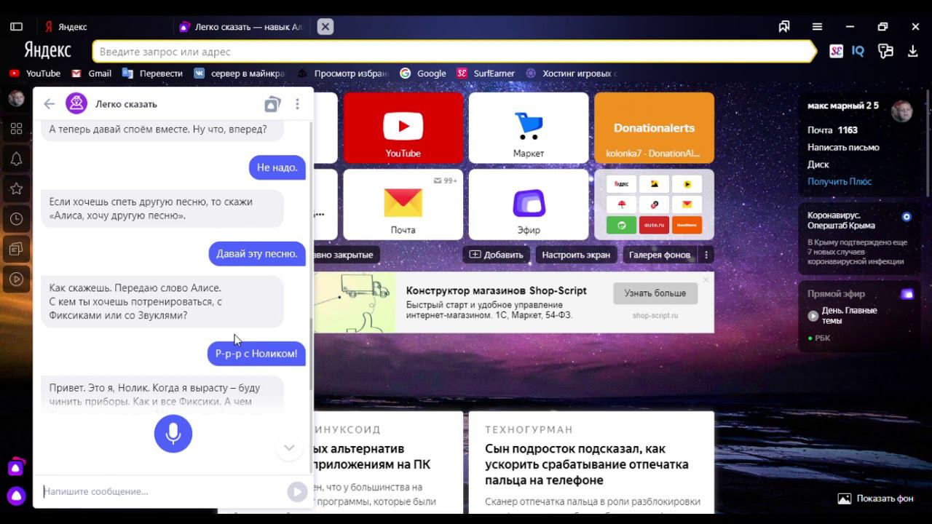Jump to chat bottom with down chevron
The width and height of the screenshot is (932, 524).
point(289,448)
